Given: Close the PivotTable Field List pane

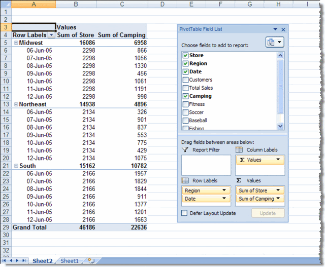Looking at the screenshot, I should [283, 29].
